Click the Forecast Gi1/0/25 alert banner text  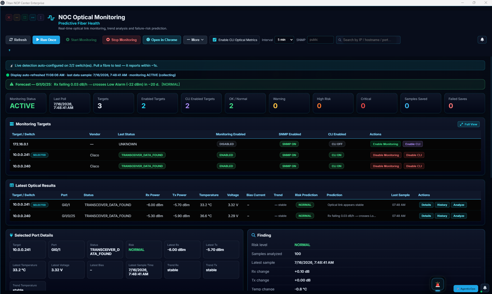click(x=98, y=84)
